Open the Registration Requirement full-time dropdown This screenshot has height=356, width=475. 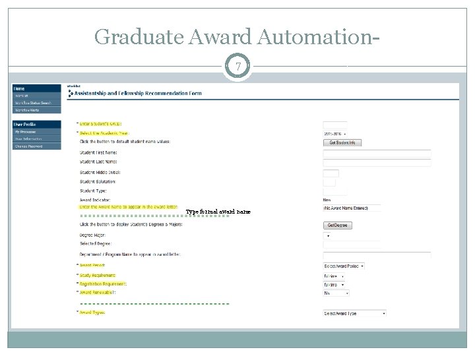[x=334, y=285]
